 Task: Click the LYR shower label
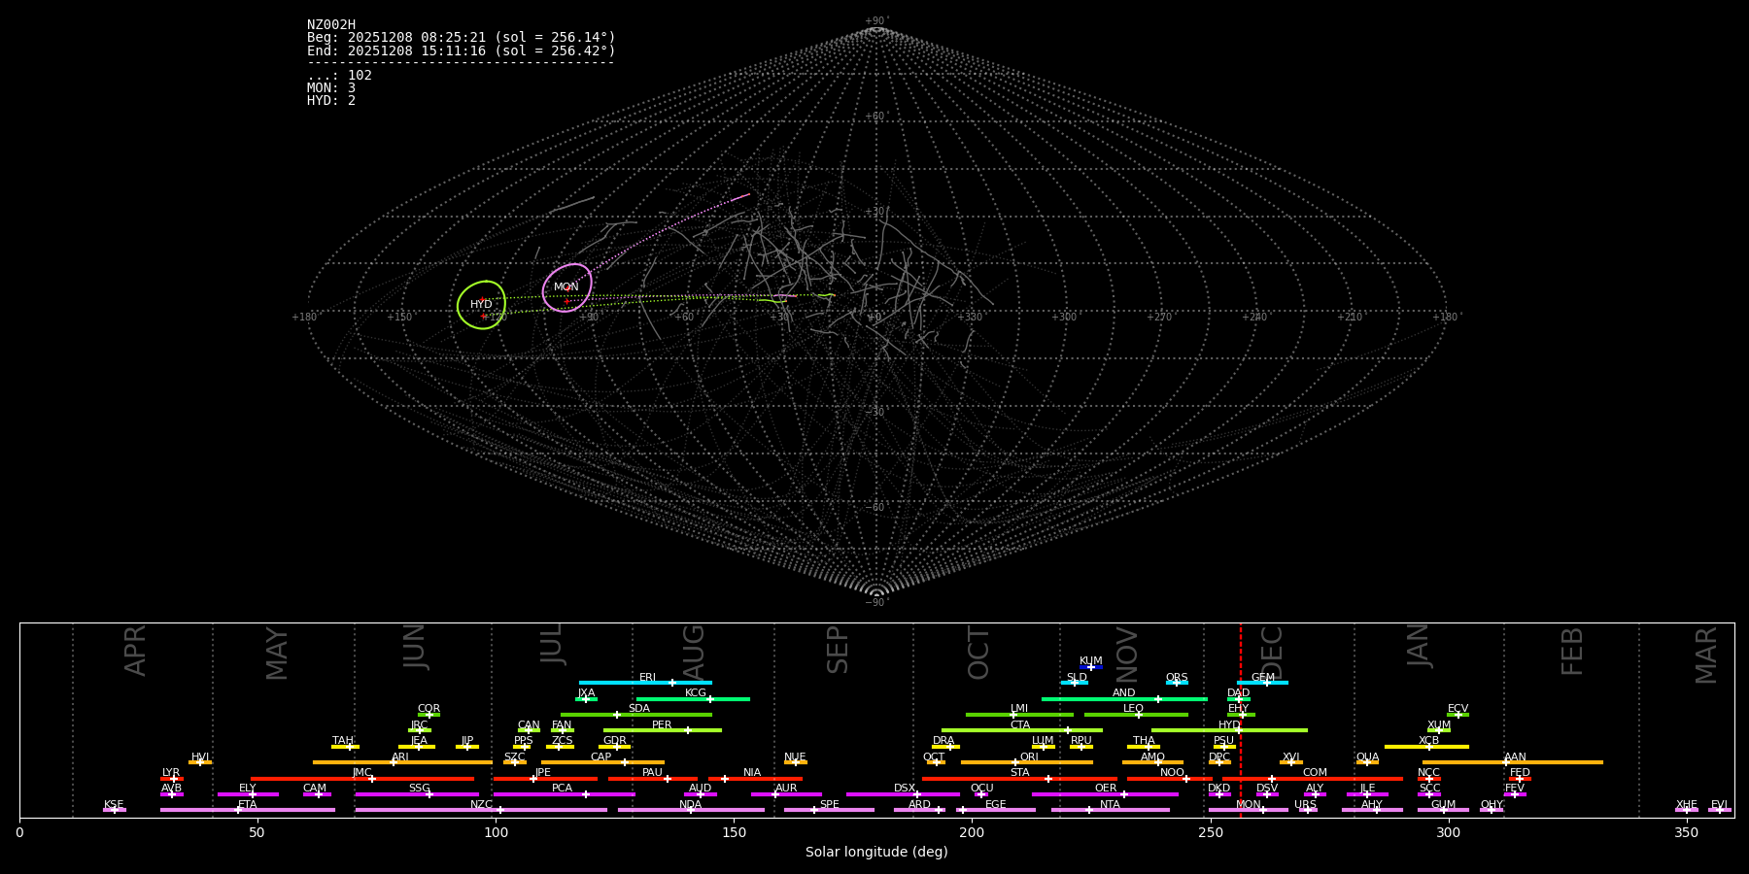click(171, 773)
